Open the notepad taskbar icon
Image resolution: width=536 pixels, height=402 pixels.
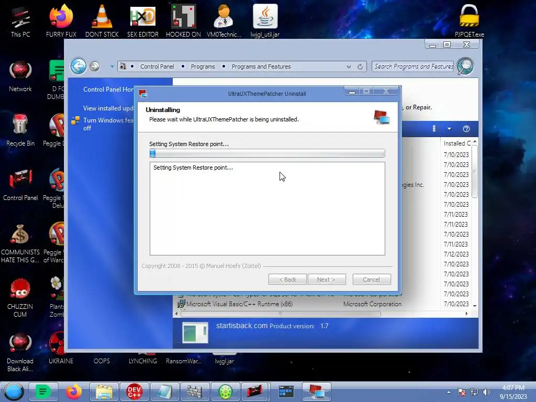pos(165,392)
